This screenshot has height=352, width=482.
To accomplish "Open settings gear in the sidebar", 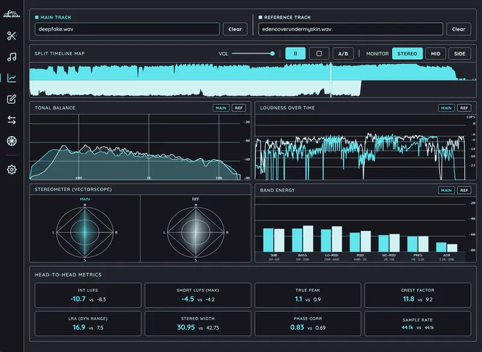I will tap(11, 170).
